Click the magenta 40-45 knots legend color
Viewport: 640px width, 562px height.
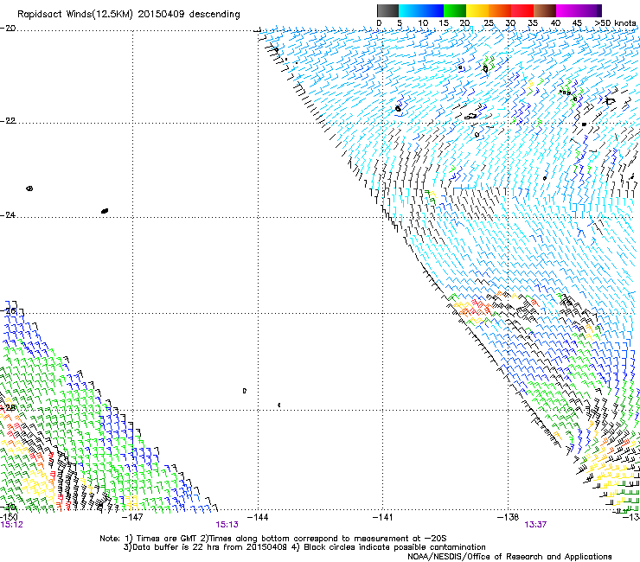coord(567,10)
